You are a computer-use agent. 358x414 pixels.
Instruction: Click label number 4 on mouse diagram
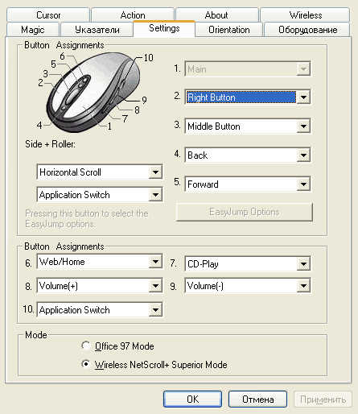[x=39, y=125]
